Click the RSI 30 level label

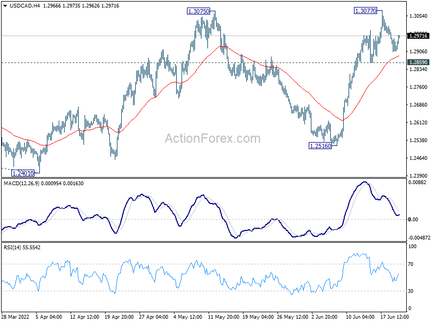click(x=411, y=291)
